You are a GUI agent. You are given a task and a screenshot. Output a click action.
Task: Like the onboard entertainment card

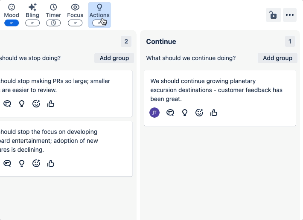click(51, 163)
